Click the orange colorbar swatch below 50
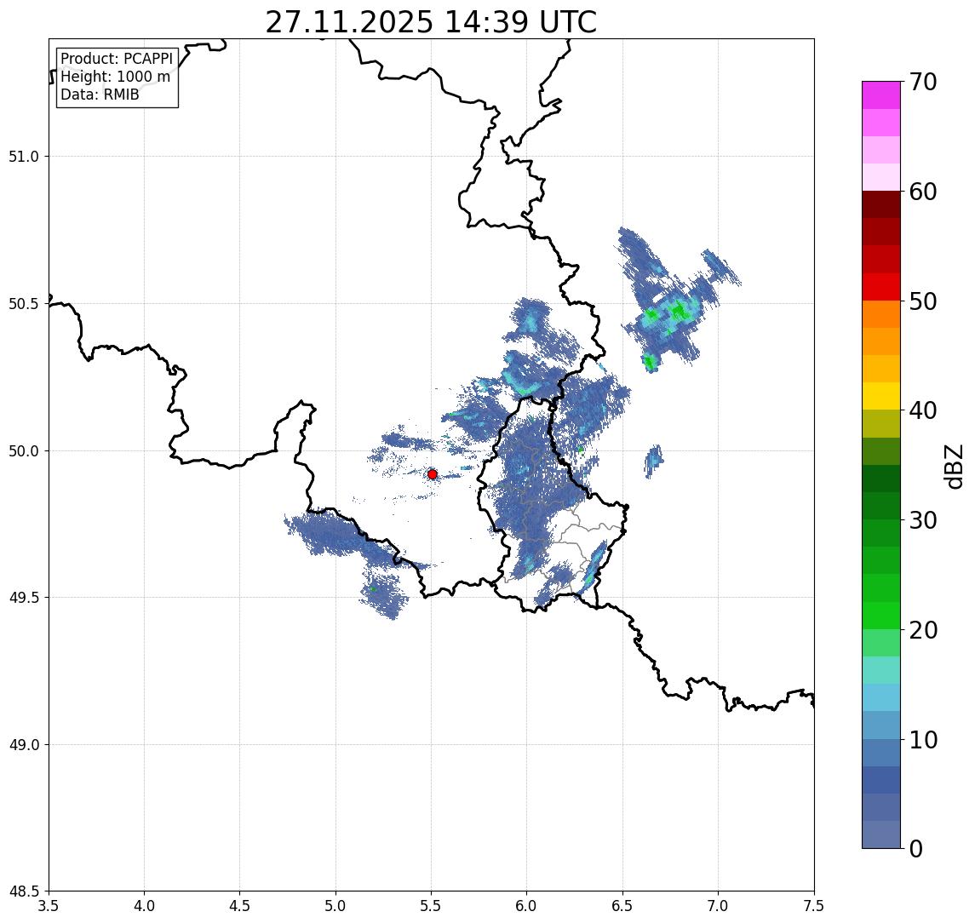This screenshot has width=975, height=923. [x=881, y=314]
